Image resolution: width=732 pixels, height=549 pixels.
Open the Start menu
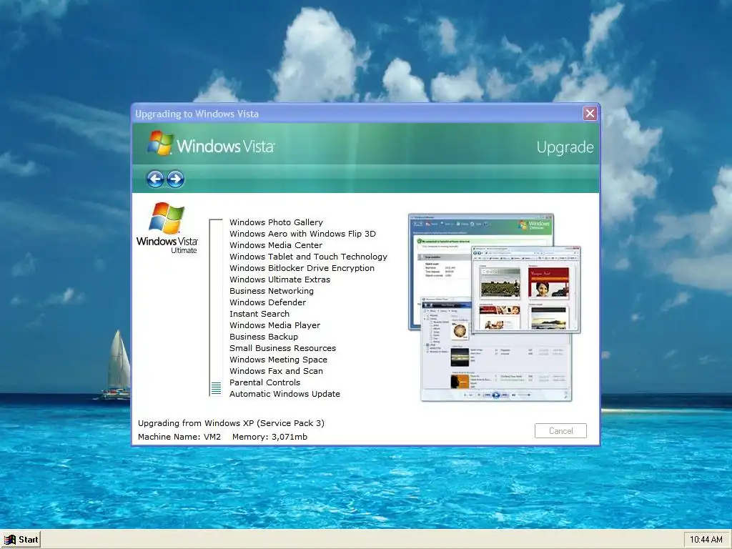point(21,540)
